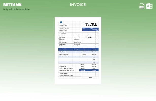Select the Quantity column header
Image resolution: width=156 pixels, height=101 pixels.
[76, 49]
